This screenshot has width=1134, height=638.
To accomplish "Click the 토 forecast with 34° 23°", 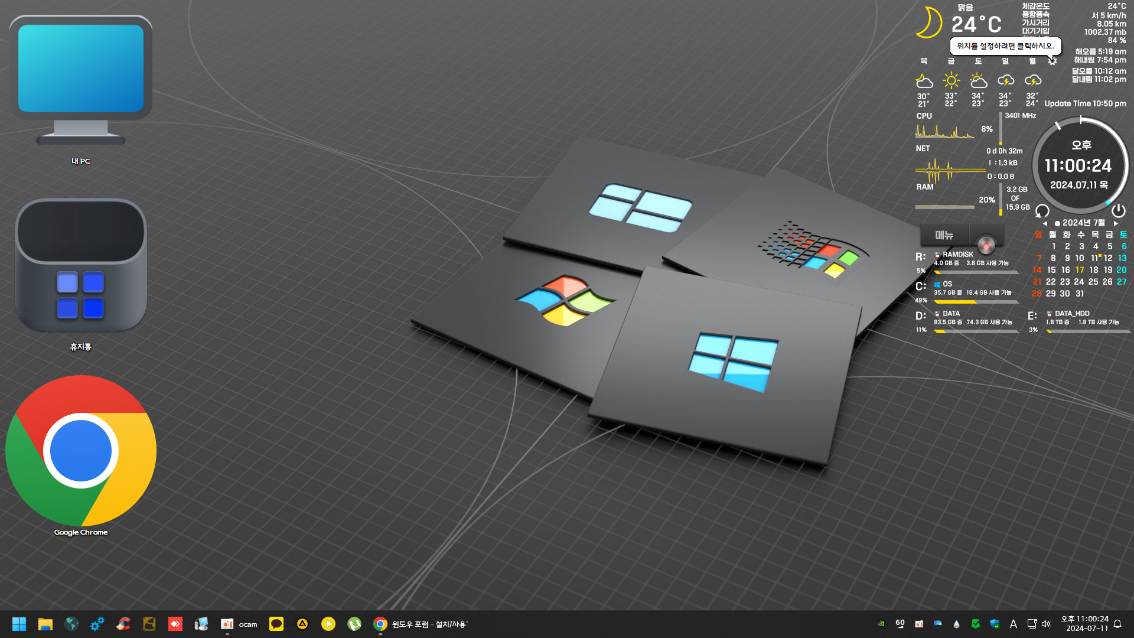I will [x=978, y=83].
